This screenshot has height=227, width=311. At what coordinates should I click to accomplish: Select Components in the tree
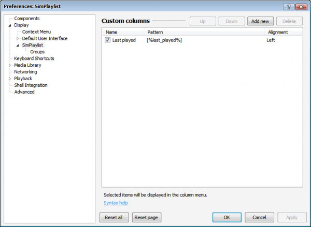click(x=27, y=19)
